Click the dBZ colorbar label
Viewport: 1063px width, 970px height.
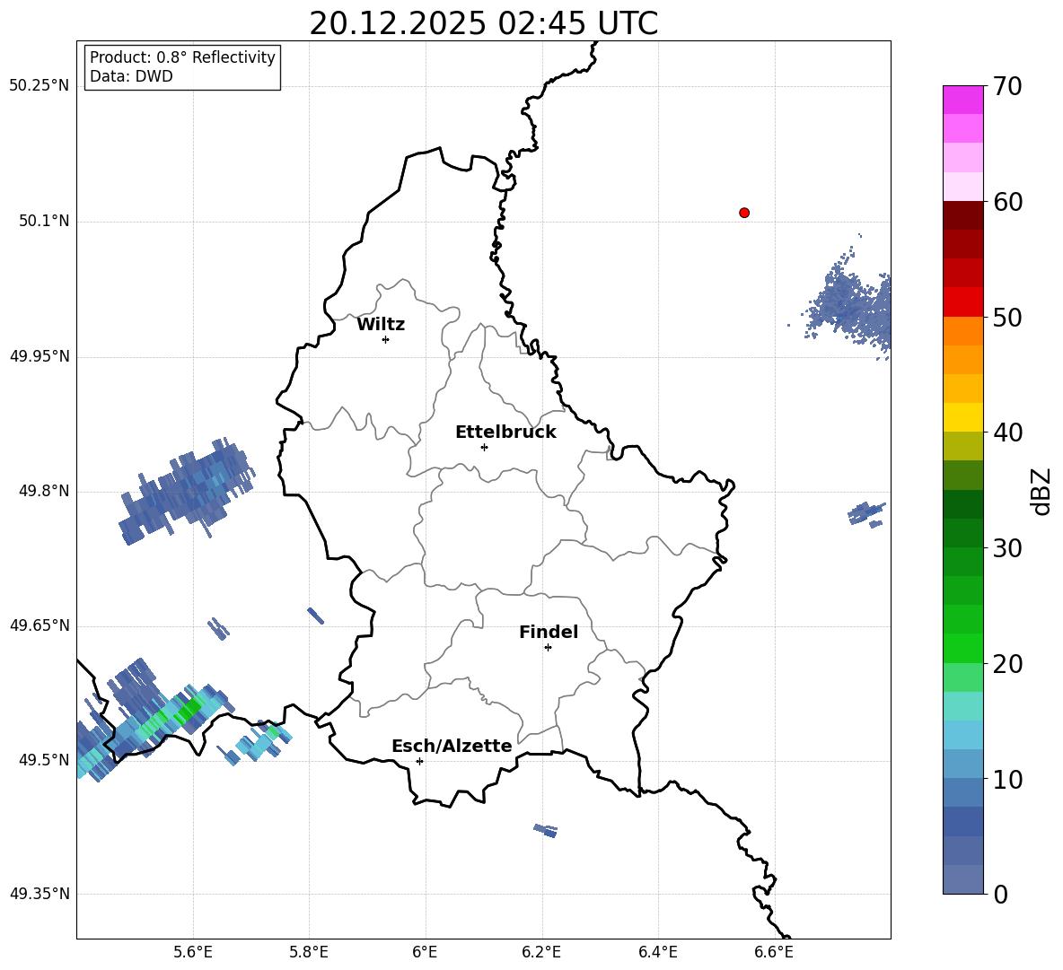coord(1042,491)
